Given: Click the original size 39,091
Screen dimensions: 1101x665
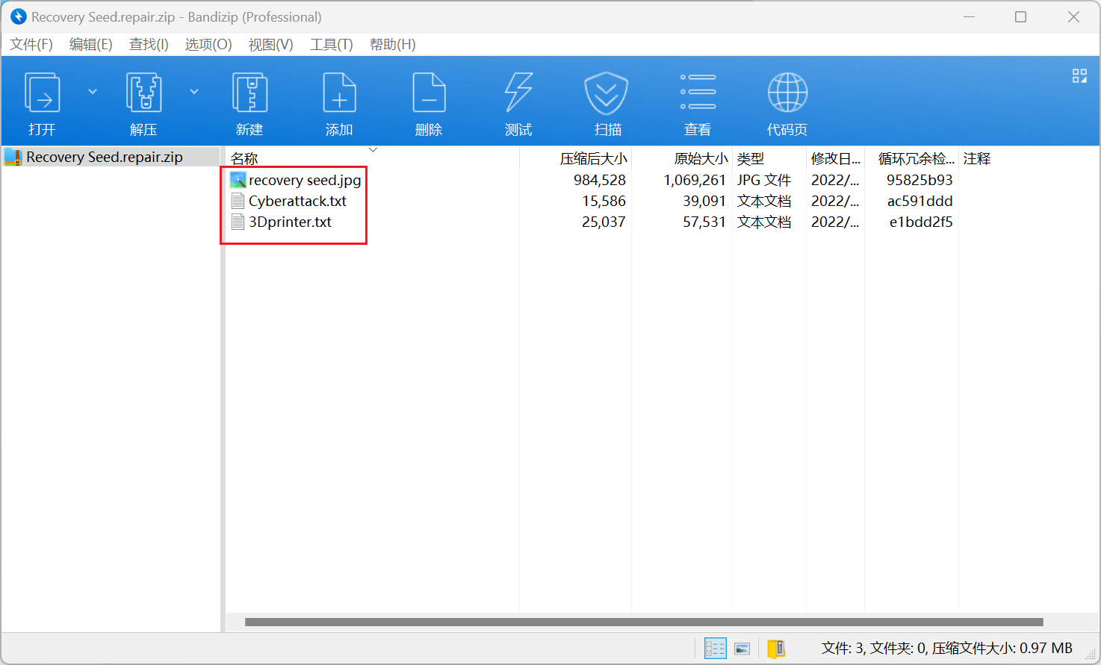Looking at the screenshot, I should click(x=704, y=201).
